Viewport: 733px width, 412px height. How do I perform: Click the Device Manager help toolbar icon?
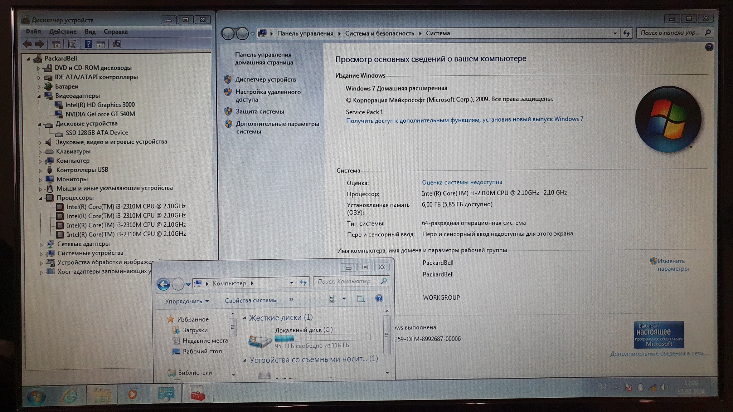coord(88,44)
